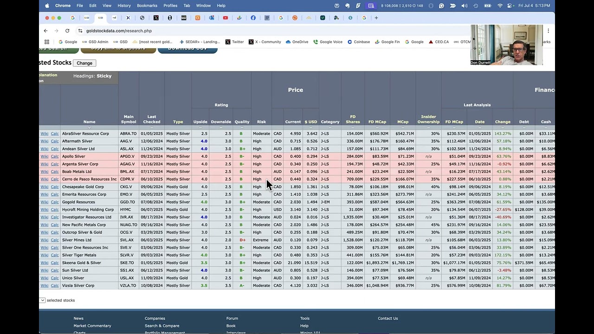The image size is (594, 334).
Task: Open the CEO.CA bookmark
Action: [439, 42]
